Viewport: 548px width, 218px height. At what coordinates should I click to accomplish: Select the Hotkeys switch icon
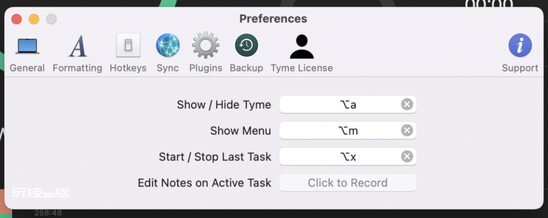pyautogui.click(x=128, y=46)
